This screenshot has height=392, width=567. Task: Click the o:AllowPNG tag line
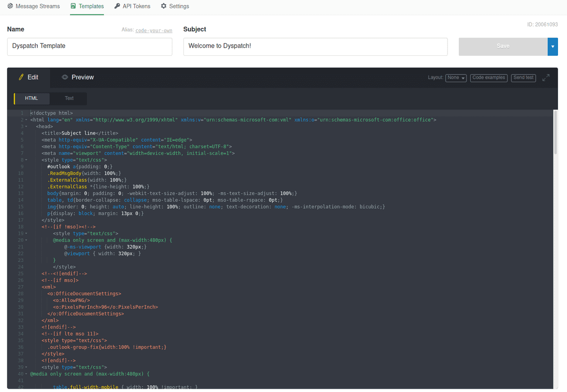coord(71,300)
